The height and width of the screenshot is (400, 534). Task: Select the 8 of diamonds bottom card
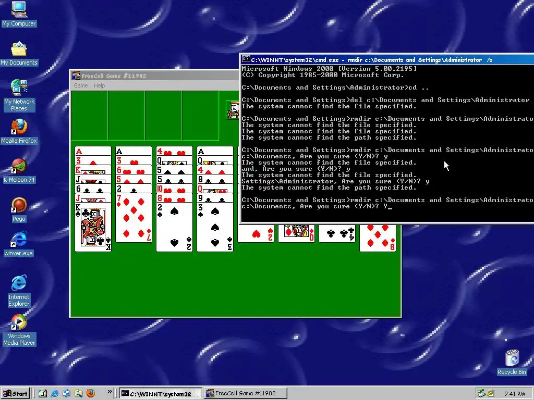[378, 238]
